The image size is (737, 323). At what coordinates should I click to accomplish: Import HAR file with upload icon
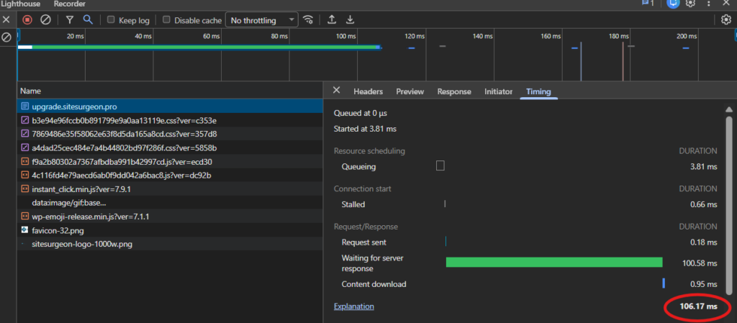coord(332,19)
